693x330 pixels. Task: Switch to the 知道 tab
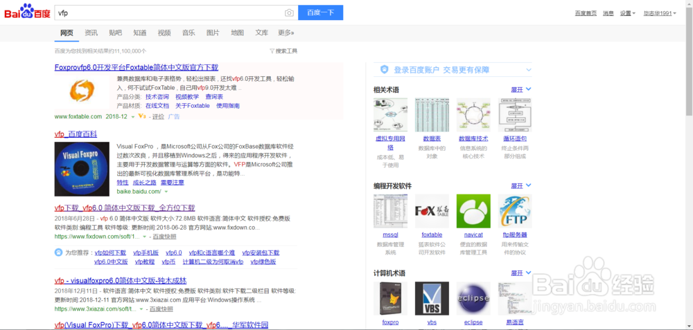[x=140, y=33]
